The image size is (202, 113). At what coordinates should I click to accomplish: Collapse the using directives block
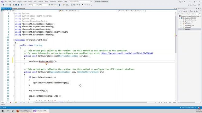point(14,13)
